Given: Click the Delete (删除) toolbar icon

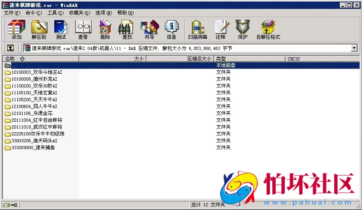Looking at the screenshot, I should coord(105,29).
